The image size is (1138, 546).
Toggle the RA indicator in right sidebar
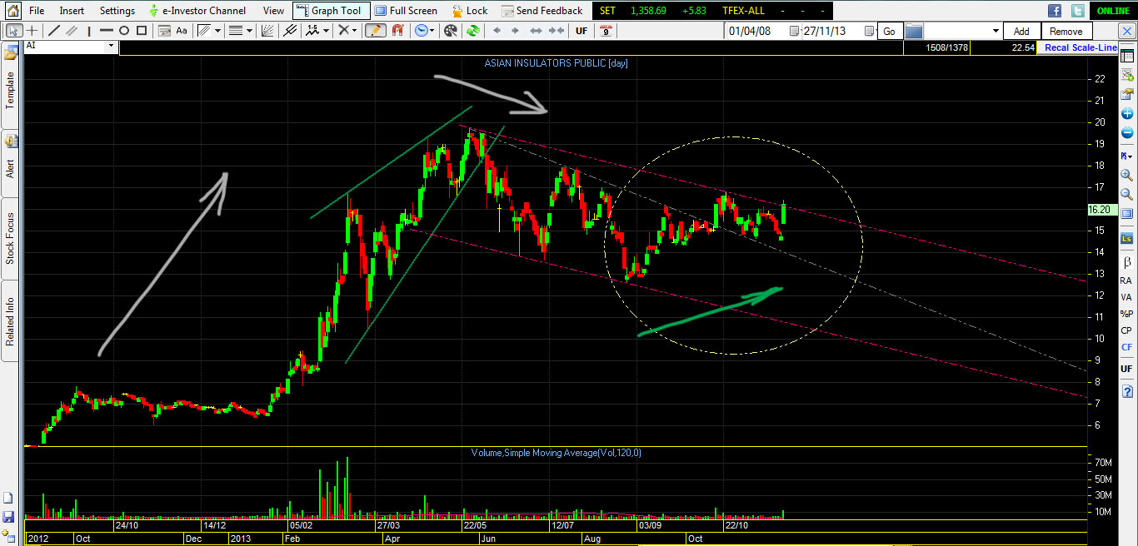pyautogui.click(x=1126, y=280)
